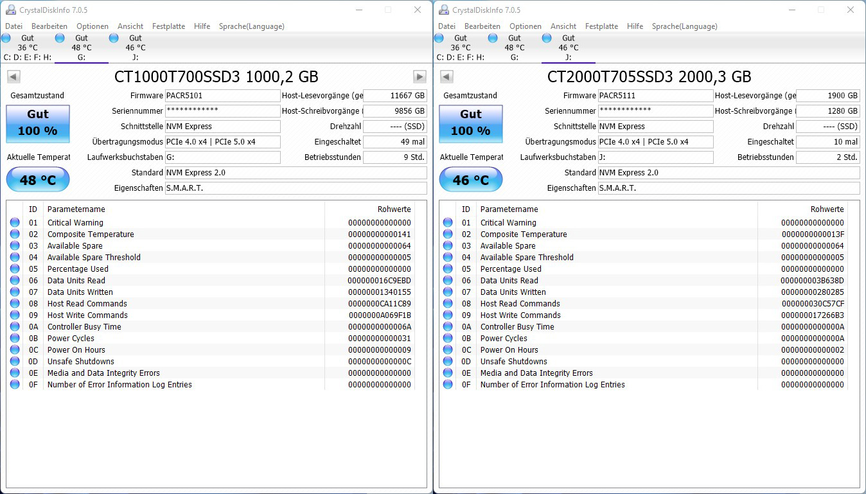Image resolution: width=866 pixels, height=494 pixels.
Task: Click Gut 100 % health button, left window
Action: tap(38, 123)
